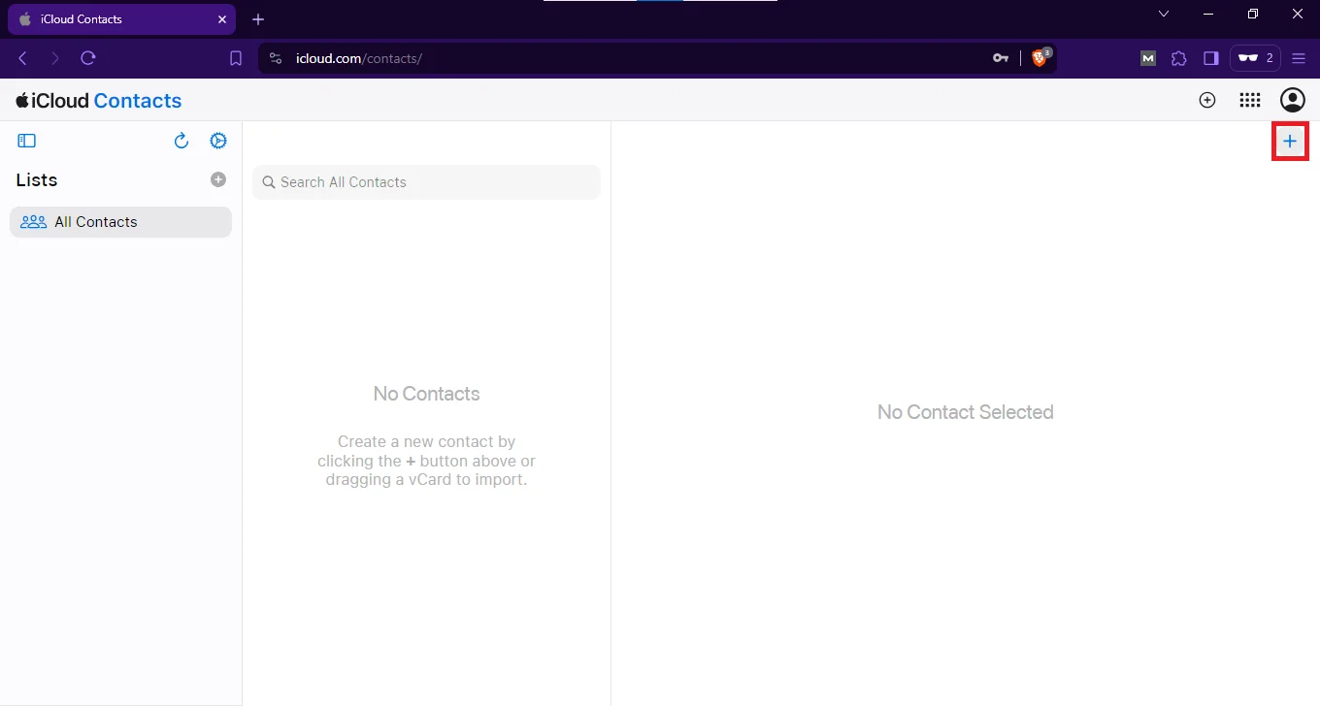Screen dimensions: 1320x706
Task: Restore down the browser window
Action: coord(1253,14)
